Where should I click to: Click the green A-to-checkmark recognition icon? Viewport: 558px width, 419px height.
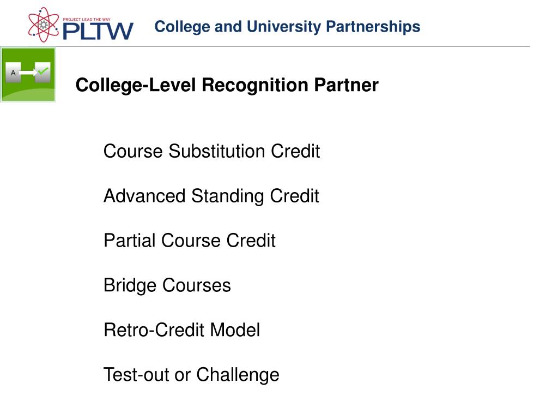coord(28,74)
